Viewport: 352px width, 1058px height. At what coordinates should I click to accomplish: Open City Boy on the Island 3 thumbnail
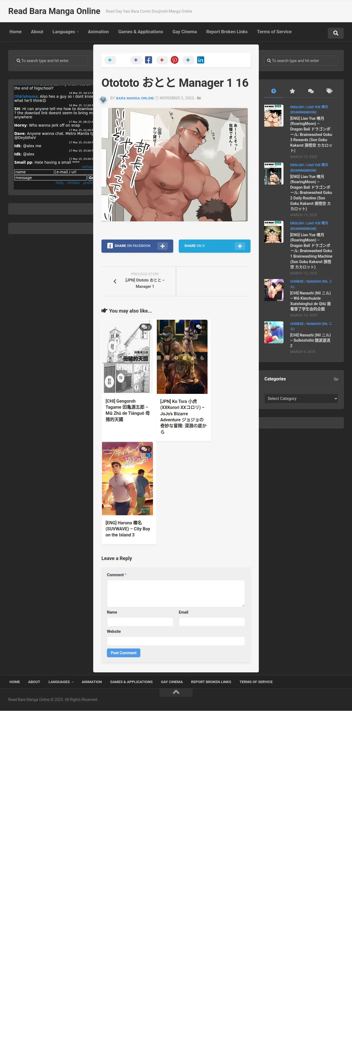pos(127,478)
